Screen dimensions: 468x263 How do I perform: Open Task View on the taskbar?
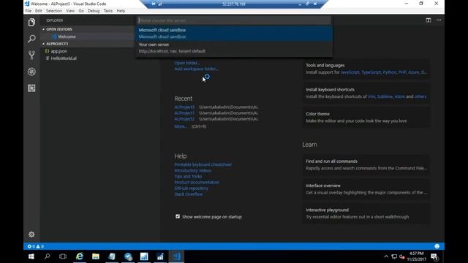coord(63,256)
